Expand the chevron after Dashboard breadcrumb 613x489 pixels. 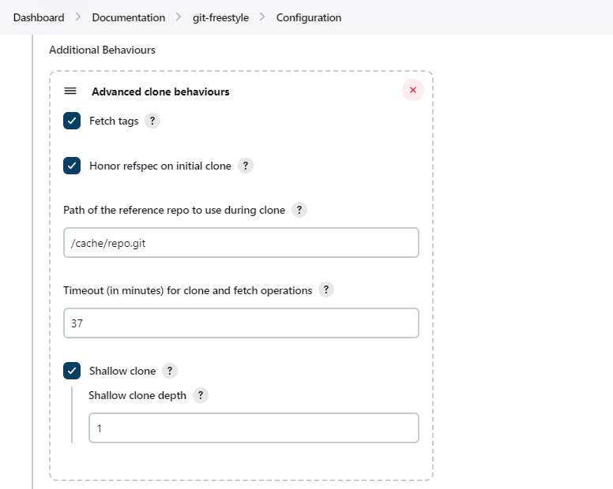click(x=78, y=17)
